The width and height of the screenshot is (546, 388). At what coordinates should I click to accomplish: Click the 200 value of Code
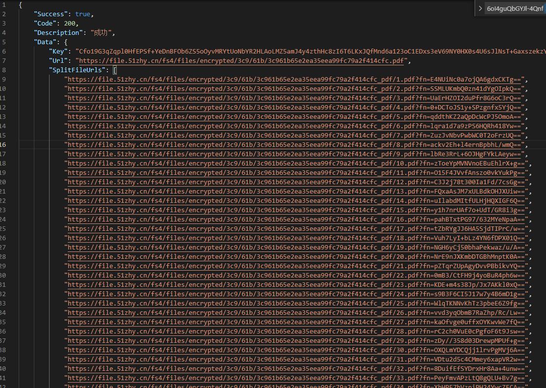71,24
